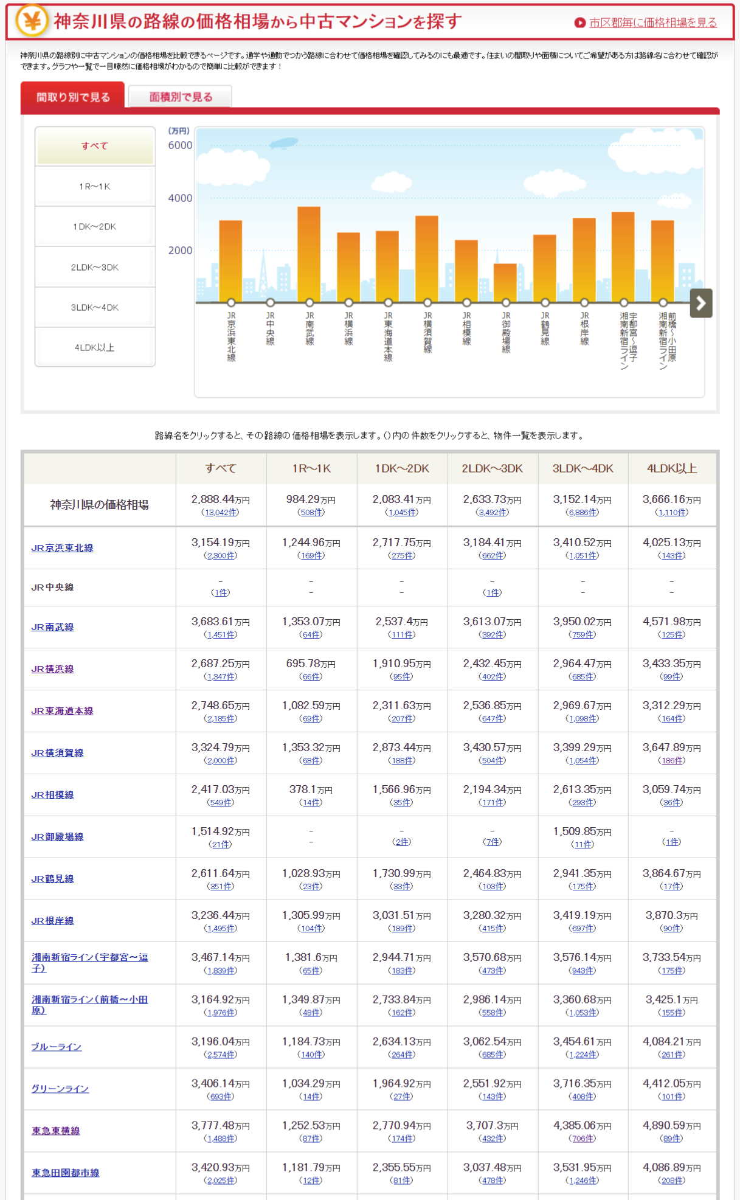Click 1,839件 count for 湘南新宿ライン宇都宮~逗子
This screenshot has width=740, height=1200.
pyautogui.click(x=221, y=970)
